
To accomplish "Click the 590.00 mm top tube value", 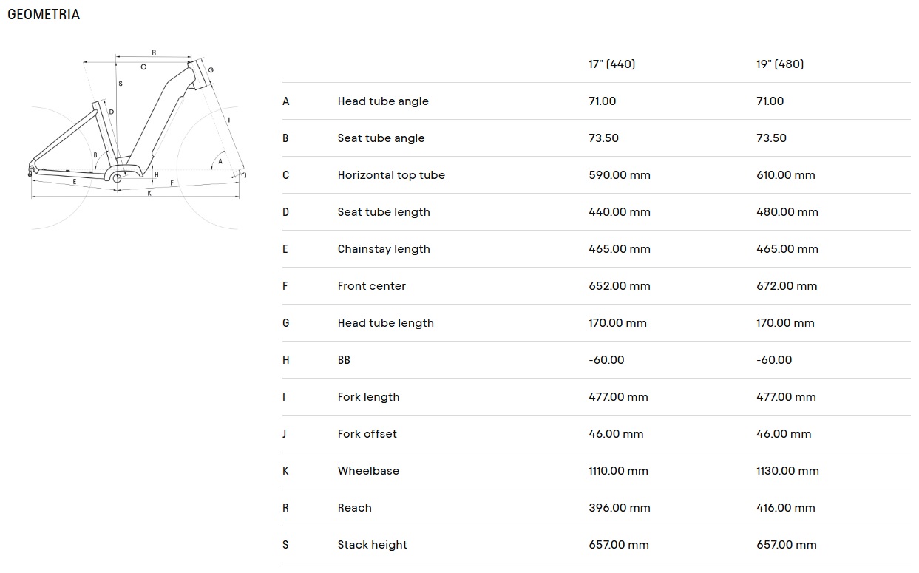I will pyautogui.click(x=620, y=175).
